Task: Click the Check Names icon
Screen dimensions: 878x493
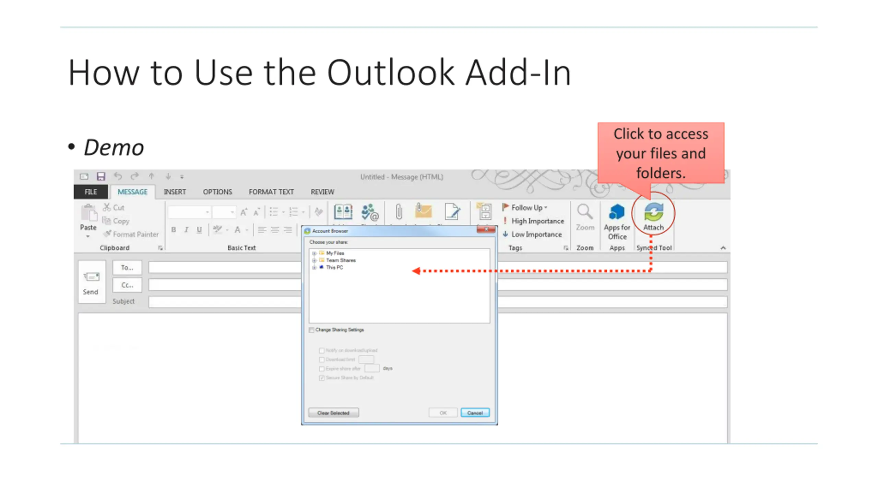Action: pos(370,212)
